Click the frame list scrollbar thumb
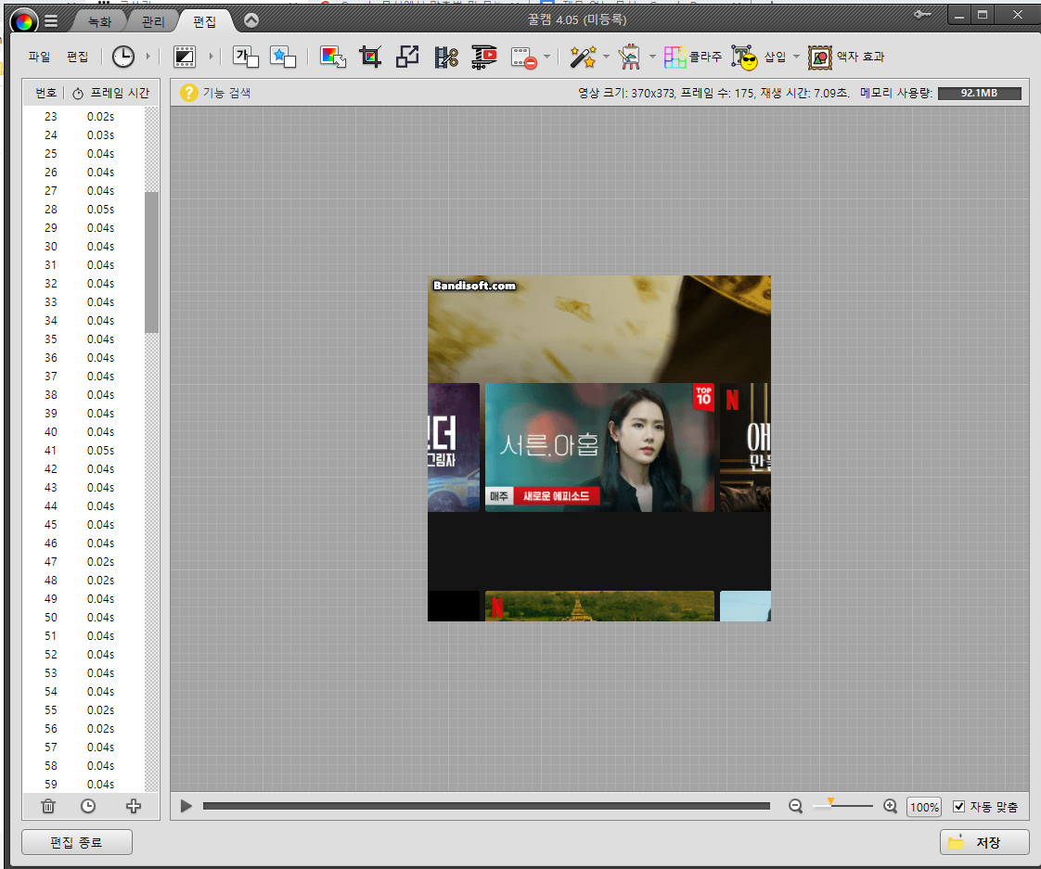The height and width of the screenshot is (869, 1041). pyautogui.click(x=151, y=262)
